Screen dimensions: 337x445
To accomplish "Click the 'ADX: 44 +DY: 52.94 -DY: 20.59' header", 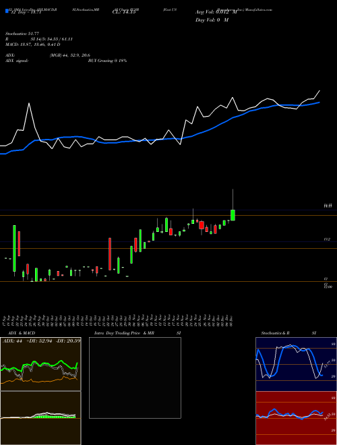I will point(41,340).
